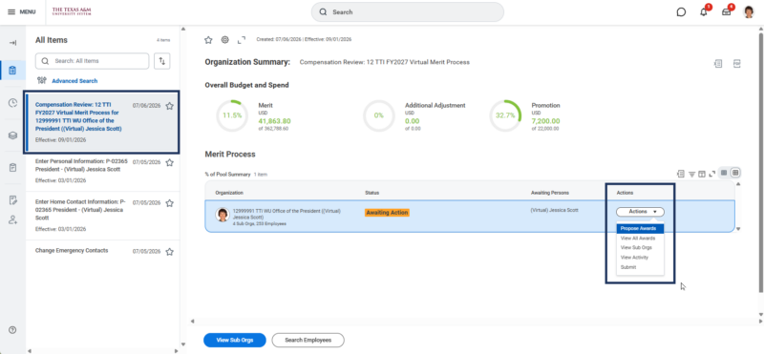This screenshot has width=764, height=354.
Task: Collapse the sidebar with the arrow icon
Action: click(x=12, y=43)
